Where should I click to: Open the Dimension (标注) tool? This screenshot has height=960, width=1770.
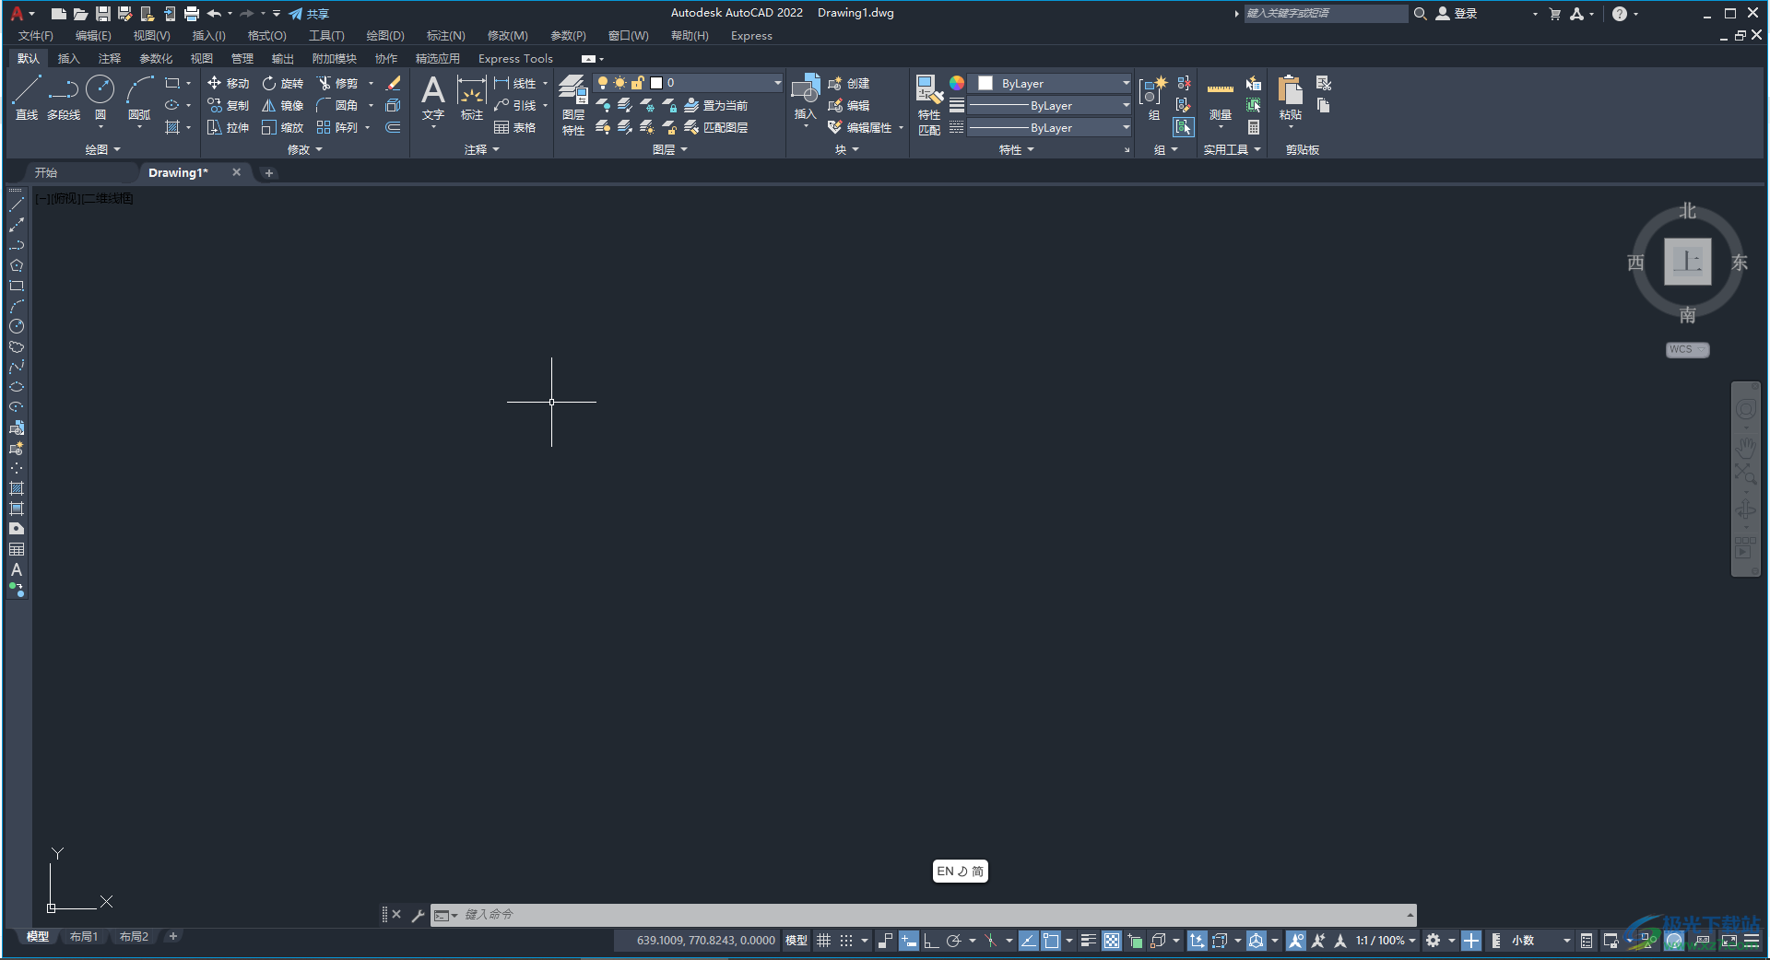point(472,99)
